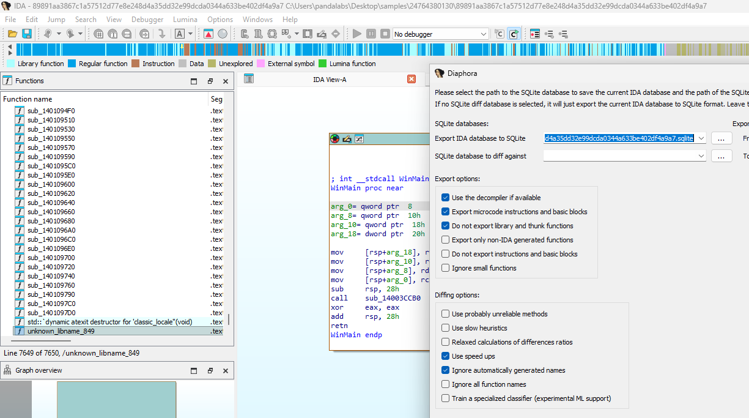Enable 'Ignore small functions' checkbox
The width and height of the screenshot is (749, 418).
[446, 268]
